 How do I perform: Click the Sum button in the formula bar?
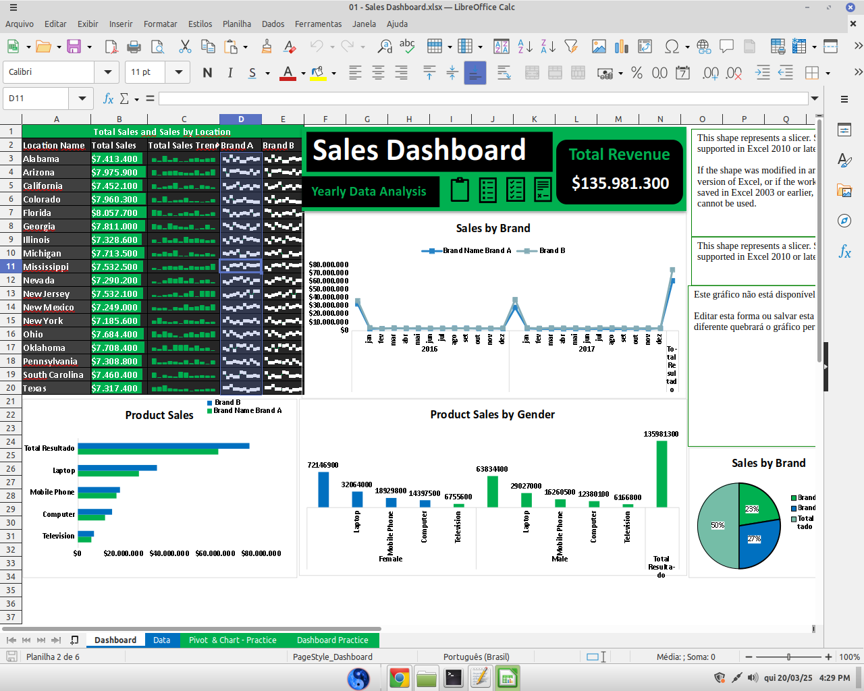coord(126,98)
